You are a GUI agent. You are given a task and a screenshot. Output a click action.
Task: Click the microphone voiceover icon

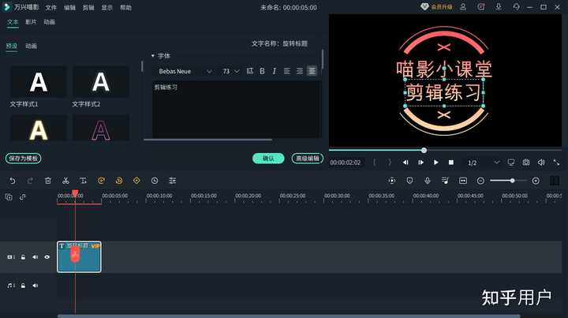pyautogui.click(x=428, y=181)
